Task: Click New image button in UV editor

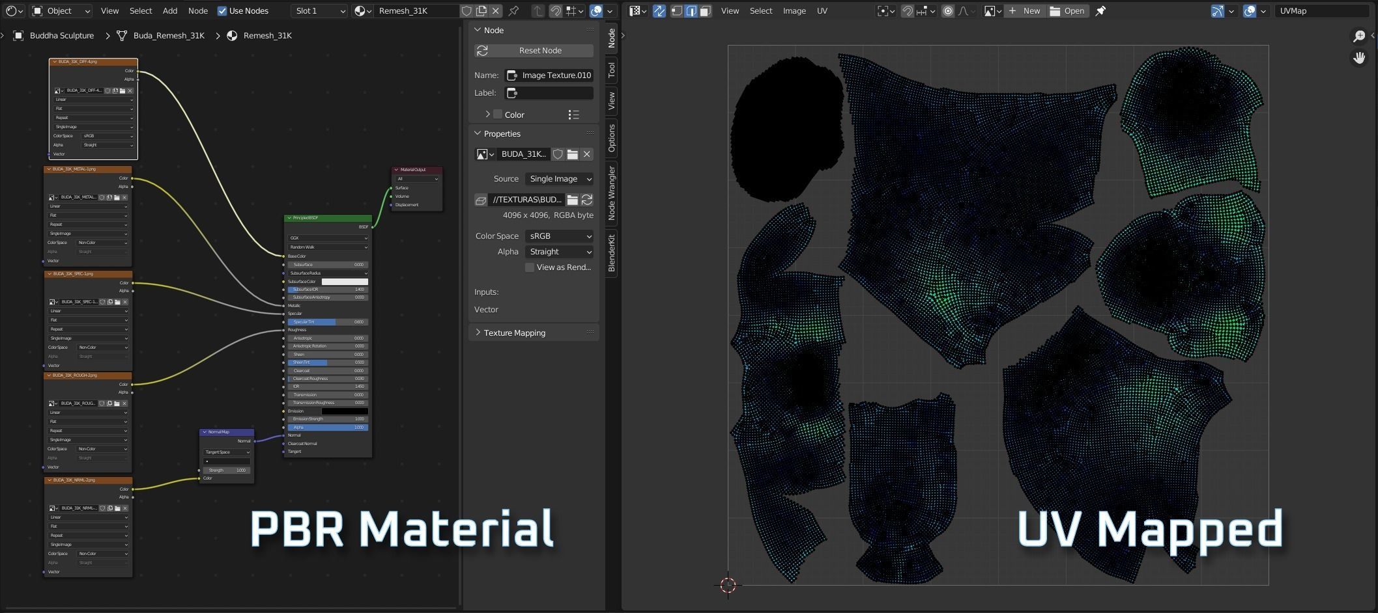Action: pyautogui.click(x=1025, y=11)
